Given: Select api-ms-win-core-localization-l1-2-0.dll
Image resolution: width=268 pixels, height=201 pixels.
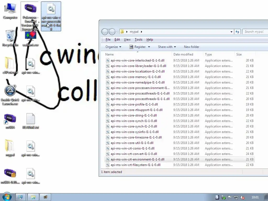Looking at the screenshot, I should (180, 71).
